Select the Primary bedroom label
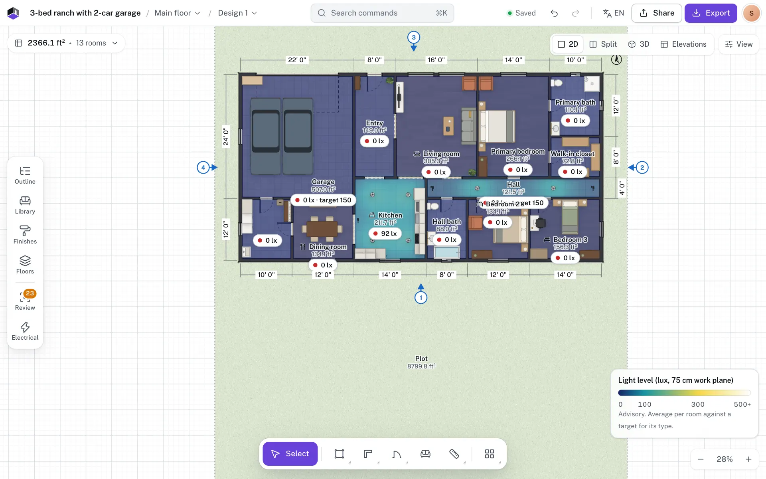766x479 pixels. 518,151
